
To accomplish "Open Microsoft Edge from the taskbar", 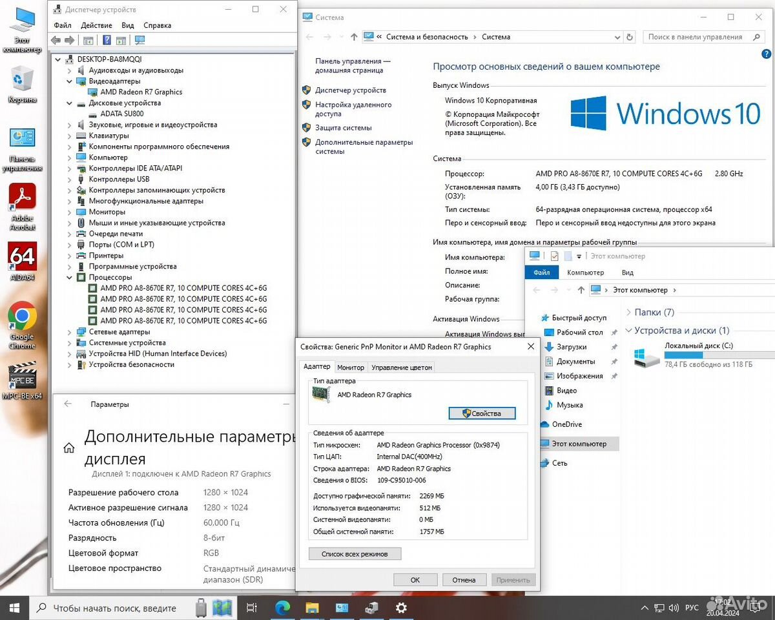I will (282, 608).
